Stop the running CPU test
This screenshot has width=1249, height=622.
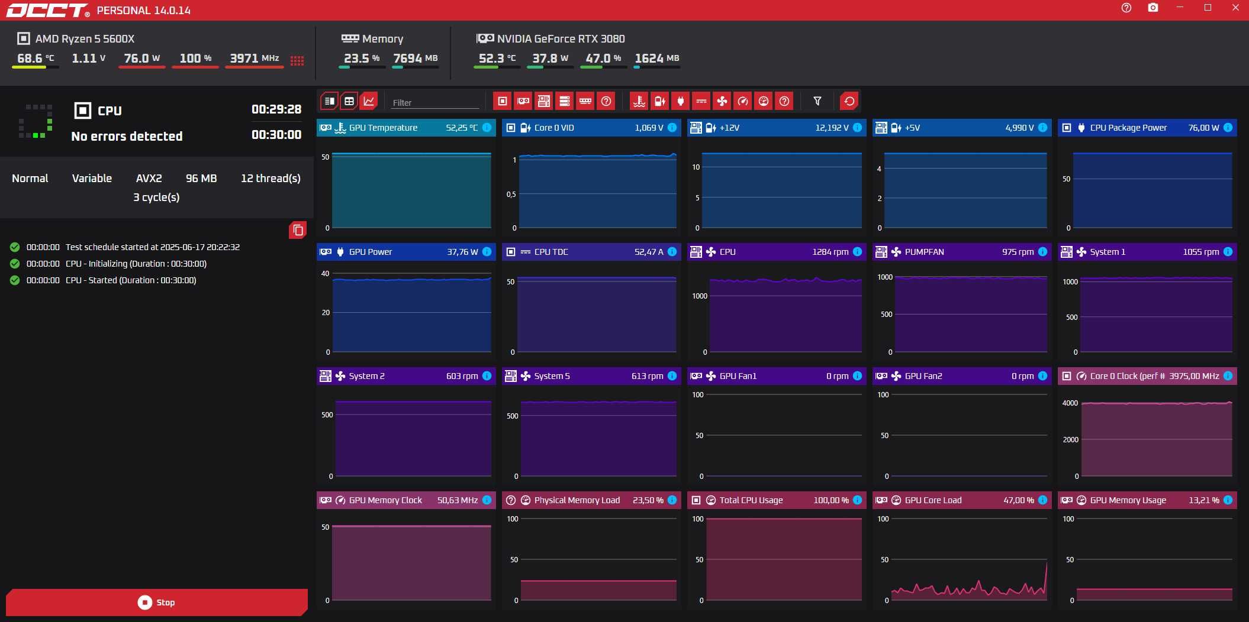[x=157, y=602]
